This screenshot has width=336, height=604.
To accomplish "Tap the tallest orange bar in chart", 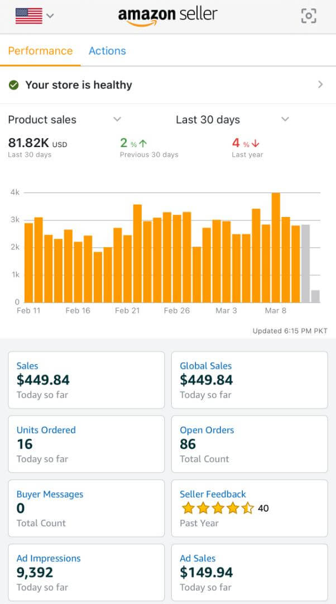I will coord(276,248).
